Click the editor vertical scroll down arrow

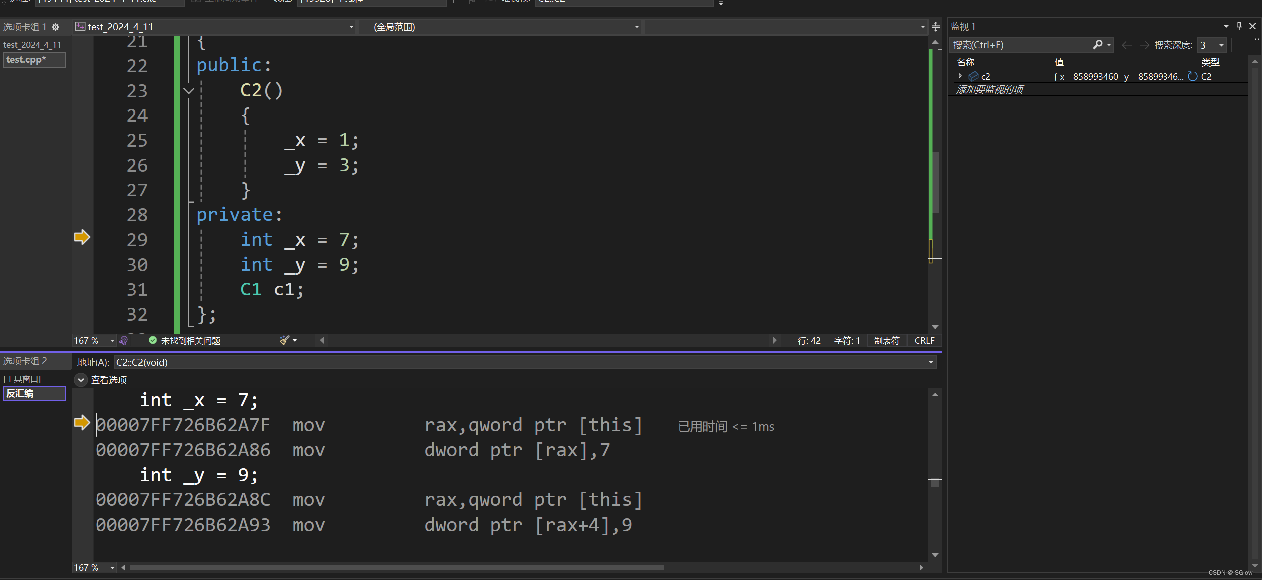tap(935, 327)
